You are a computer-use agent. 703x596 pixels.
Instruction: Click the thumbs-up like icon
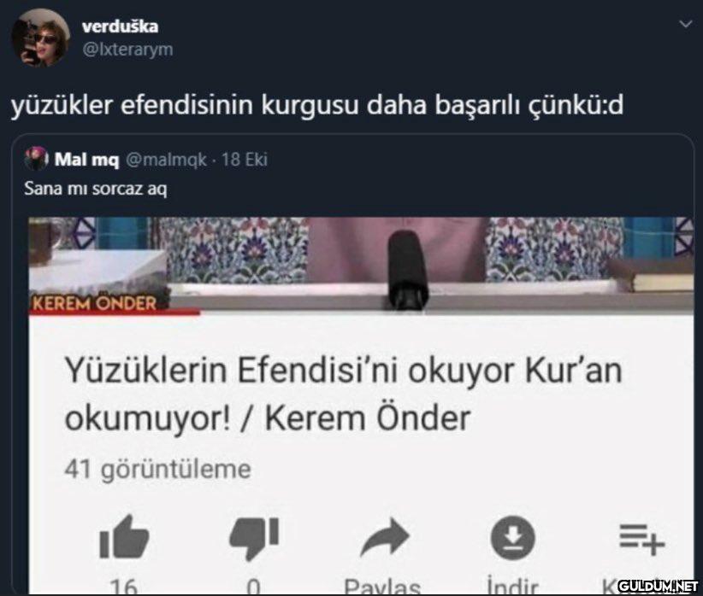124,537
